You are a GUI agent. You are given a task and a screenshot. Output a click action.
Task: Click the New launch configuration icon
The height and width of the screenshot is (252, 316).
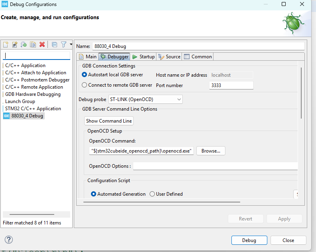tap(6, 44)
